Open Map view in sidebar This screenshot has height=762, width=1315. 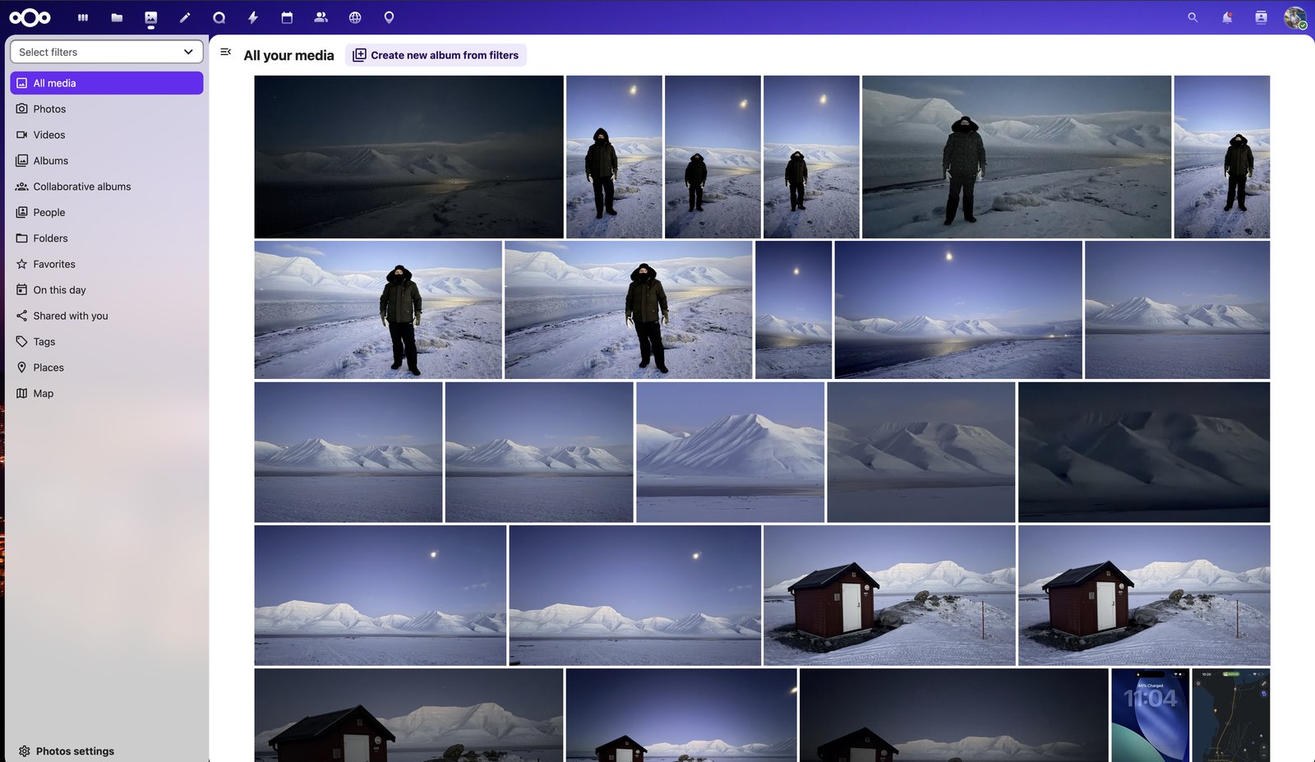tap(107, 394)
